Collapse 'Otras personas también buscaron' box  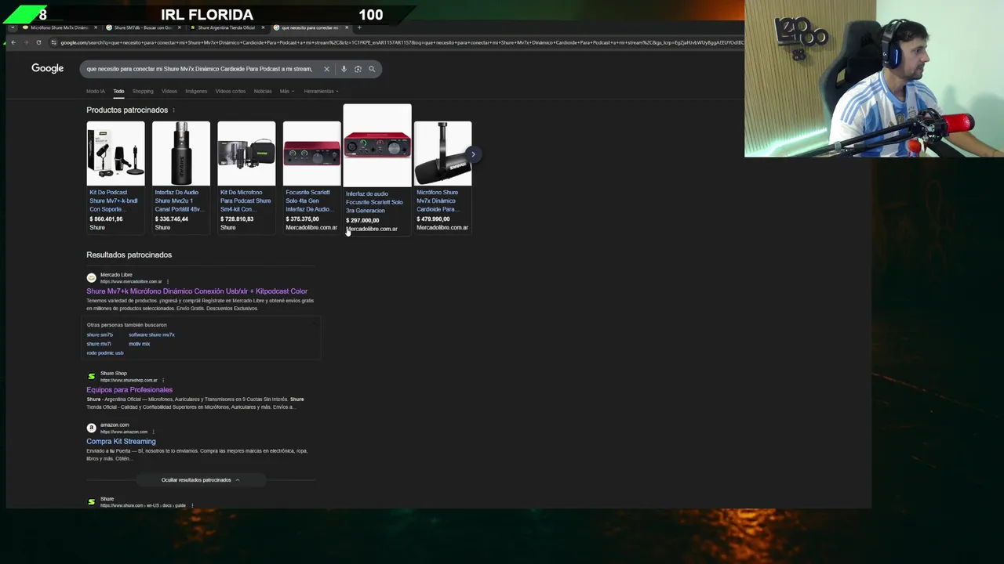pyautogui.click(x=315, y=324)
